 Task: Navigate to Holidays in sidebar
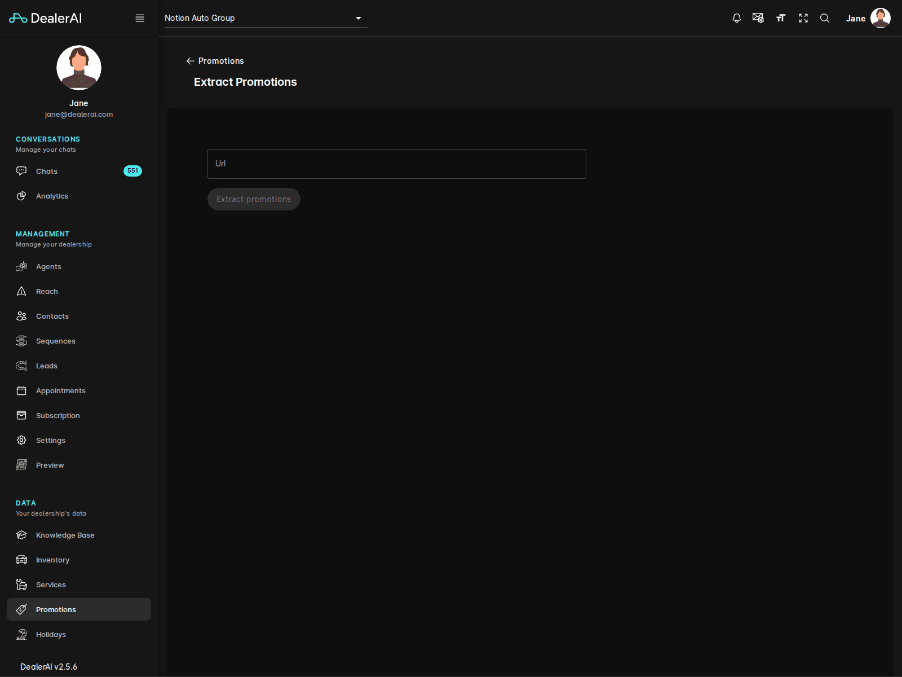coord(51,634)
